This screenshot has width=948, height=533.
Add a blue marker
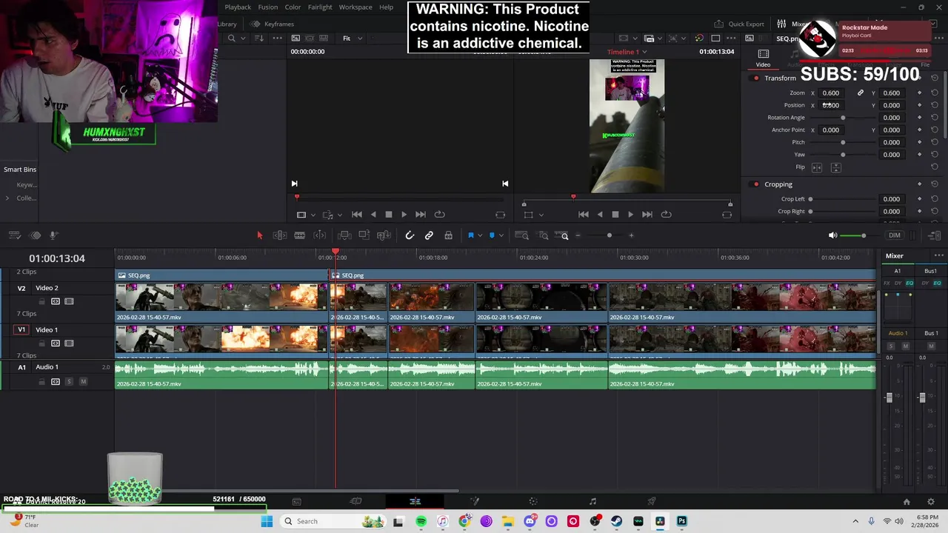492,235
